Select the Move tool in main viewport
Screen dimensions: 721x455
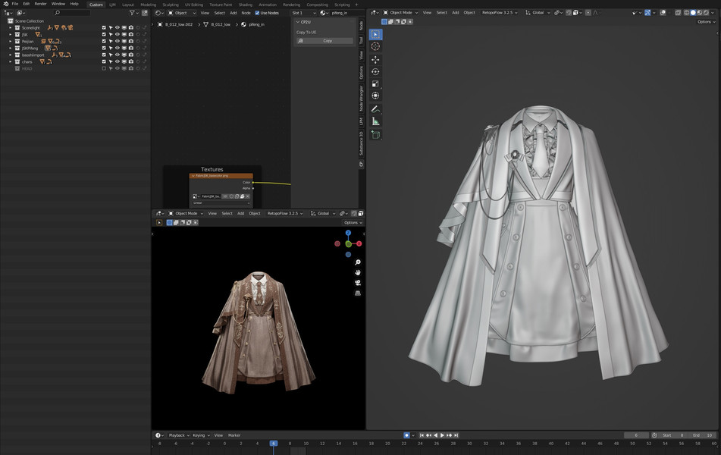coord(375,59)
